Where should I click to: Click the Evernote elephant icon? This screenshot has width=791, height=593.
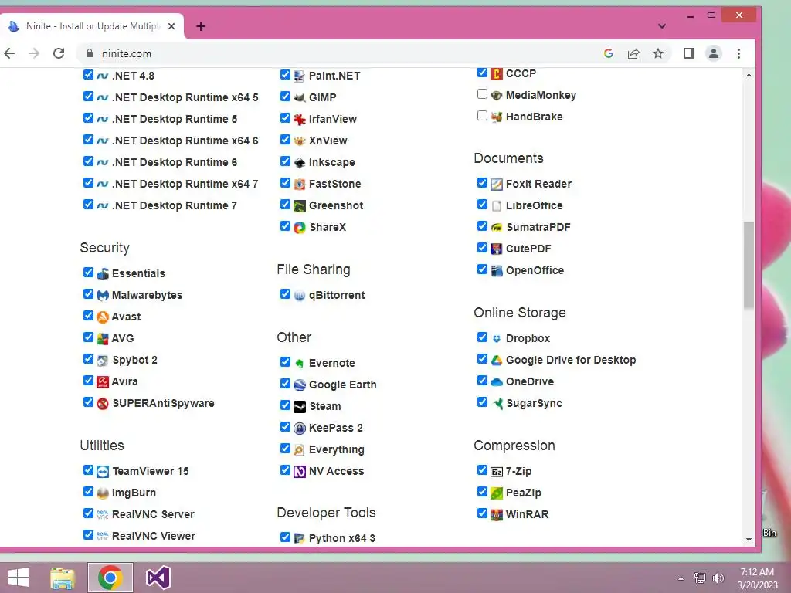(299, 364)
